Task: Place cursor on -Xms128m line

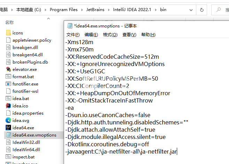Action: click(x=79, y=42)
